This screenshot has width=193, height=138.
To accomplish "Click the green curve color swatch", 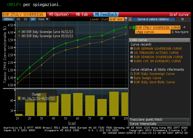I will (x=134, y=27).
